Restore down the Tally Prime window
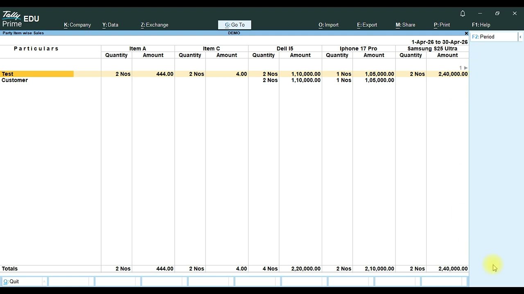This screenshot has width=524, height=294. tap(497, 13)
